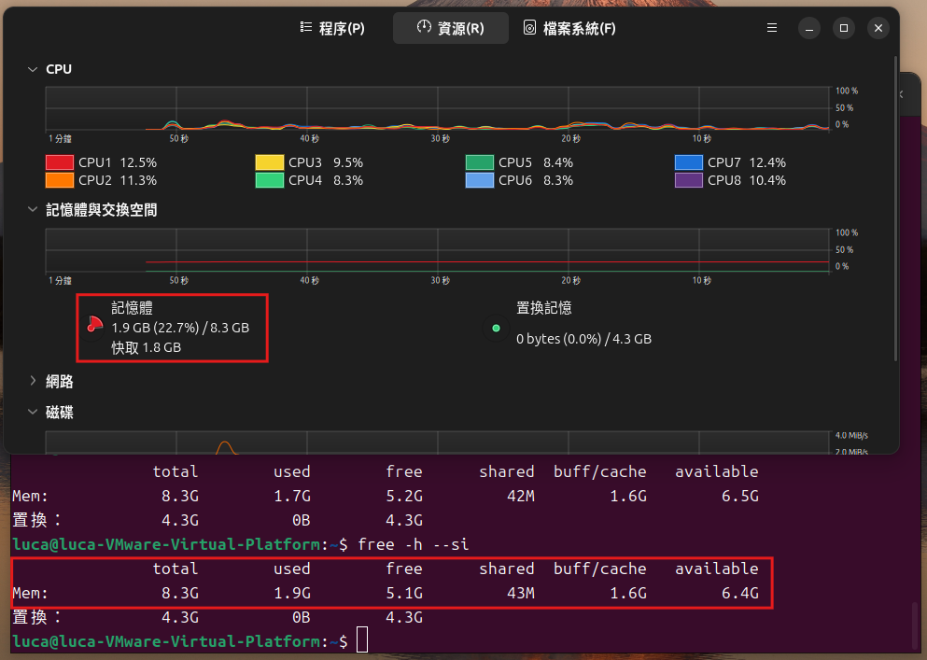
Task: Open the 檔案系統(F) file systems tab
Action: pyautogui.click(x=569, y=28)
